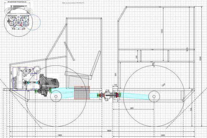Click the 3600 overall length dimension label
207x138 pixels.
click(x=109, y=131)
